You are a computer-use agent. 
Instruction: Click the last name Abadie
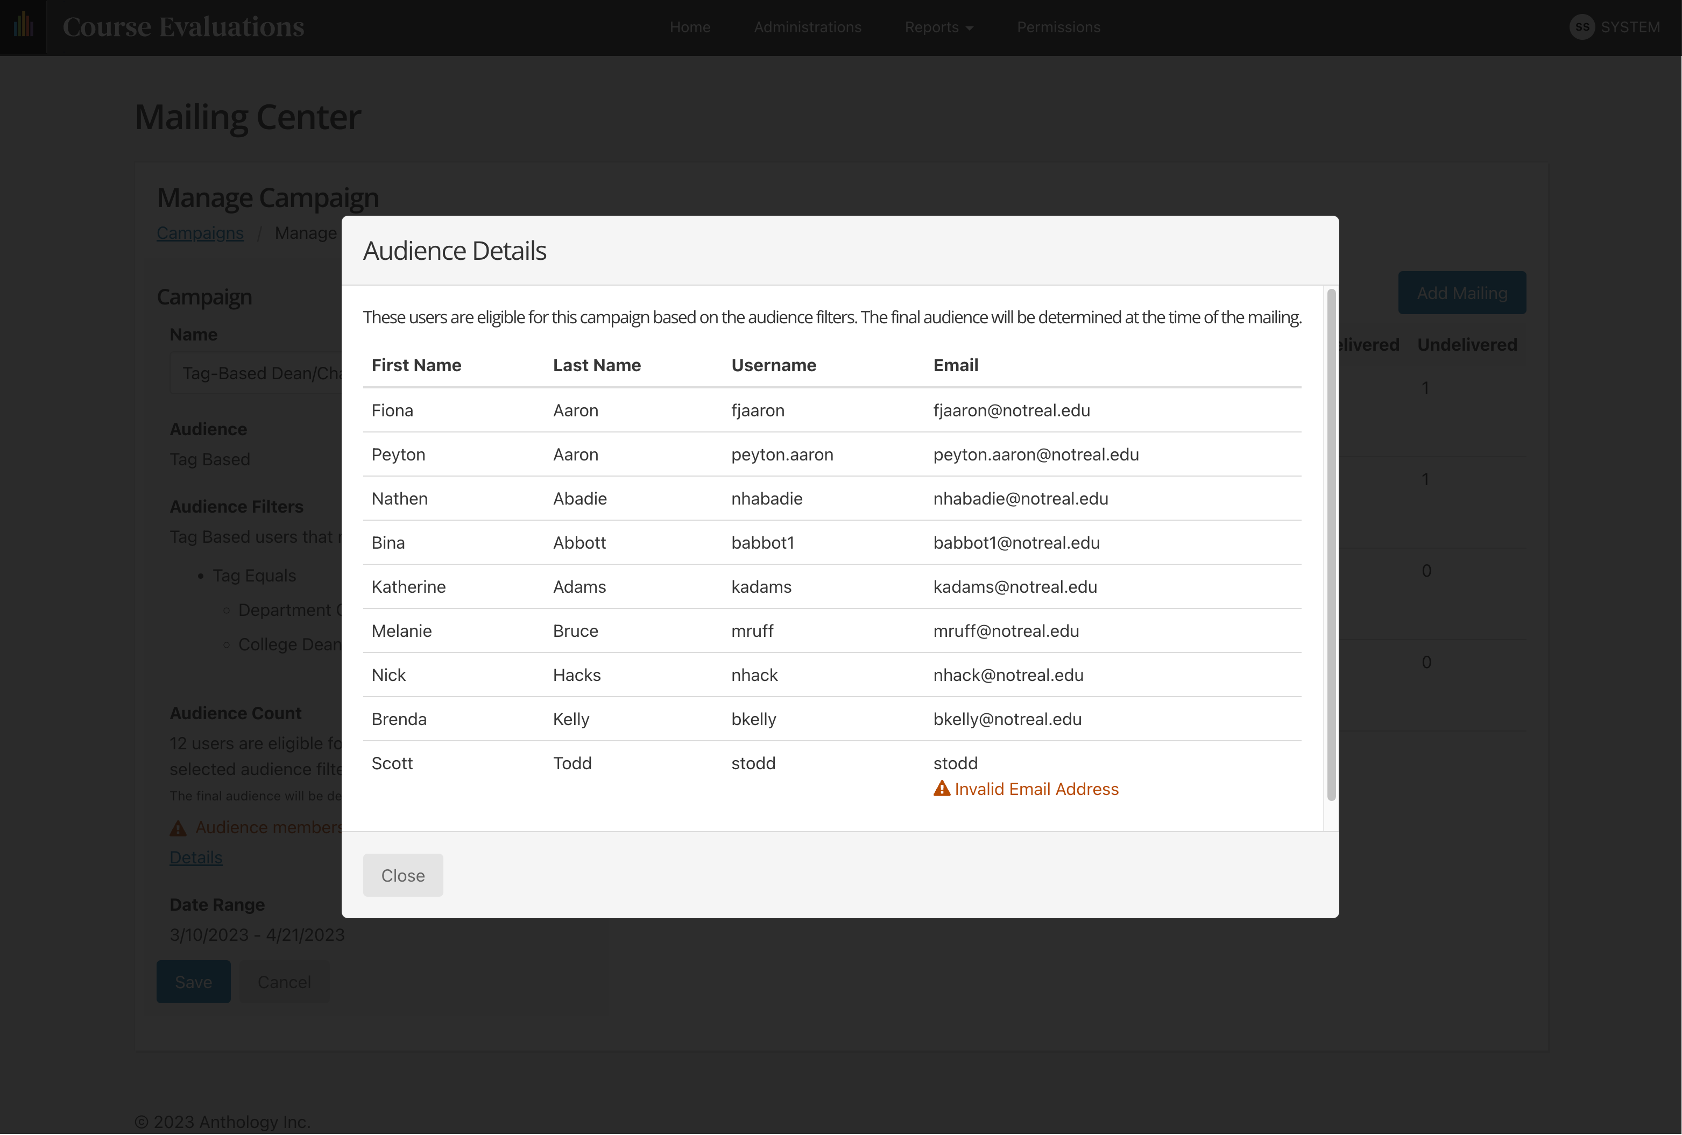click(x=579, y=499)
